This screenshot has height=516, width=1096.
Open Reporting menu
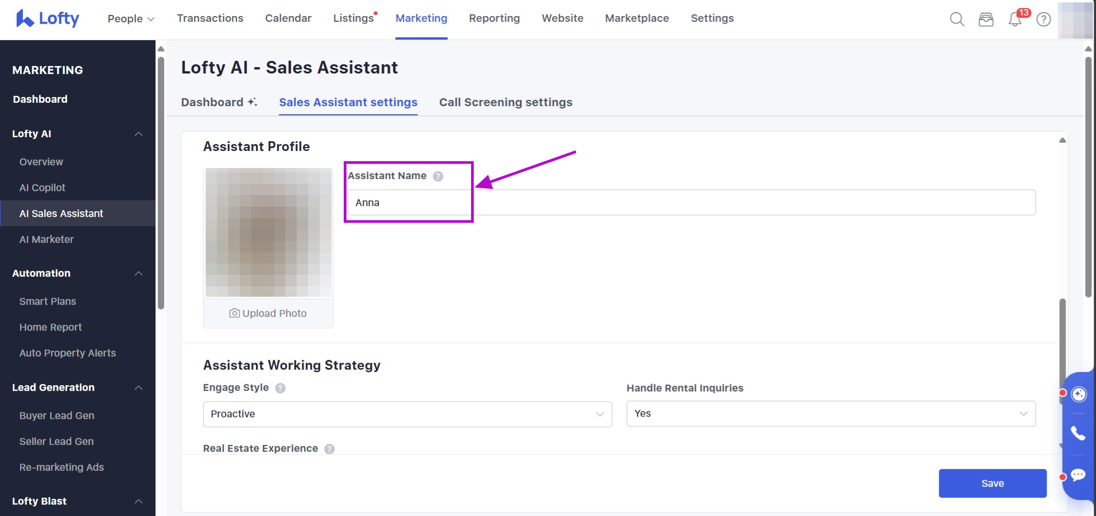(494, 18)
